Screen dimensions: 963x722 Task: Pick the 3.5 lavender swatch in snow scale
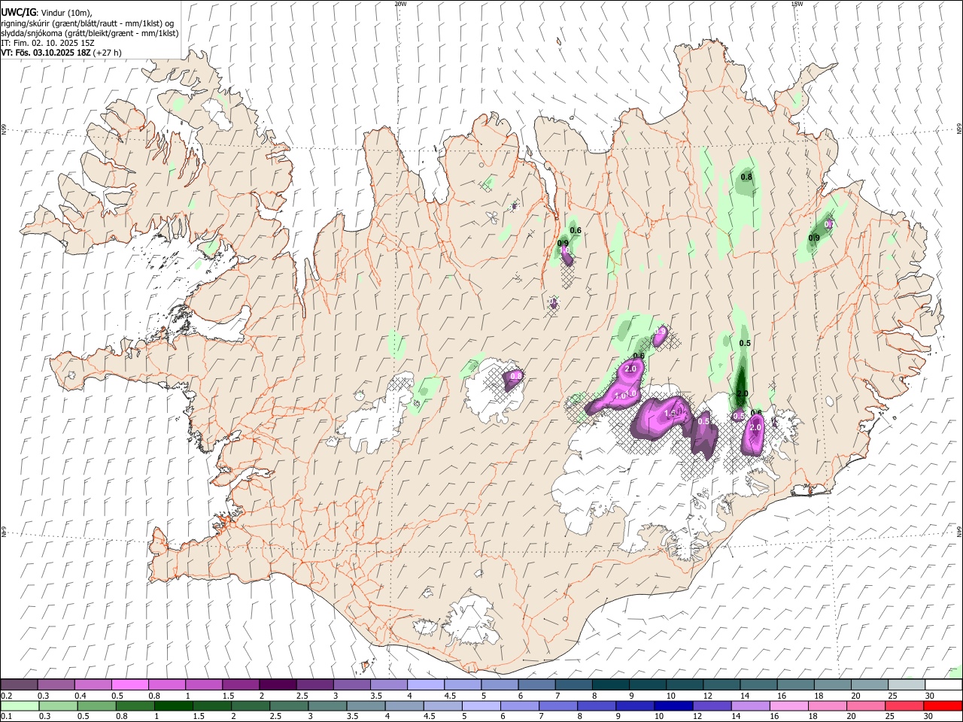pos(388,684)
